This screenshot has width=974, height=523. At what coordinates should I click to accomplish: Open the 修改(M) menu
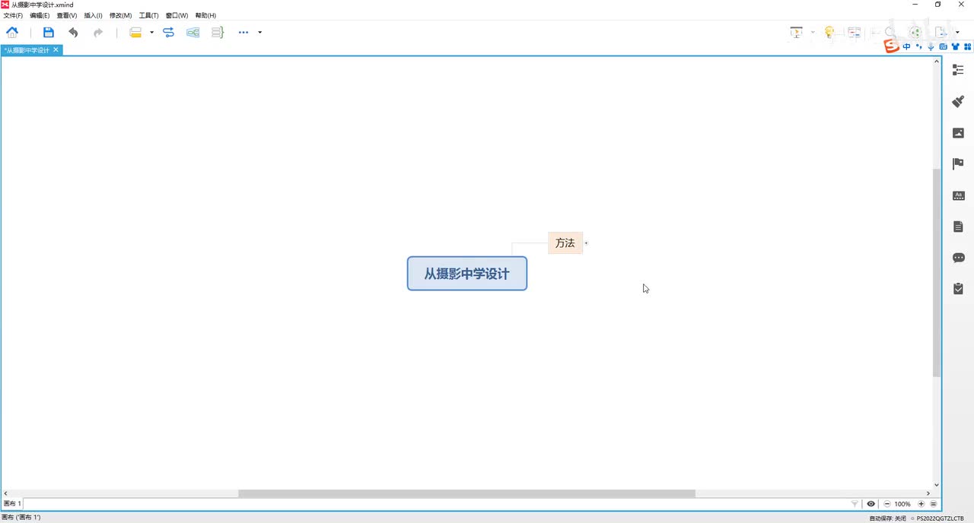[x=120, y=15]
